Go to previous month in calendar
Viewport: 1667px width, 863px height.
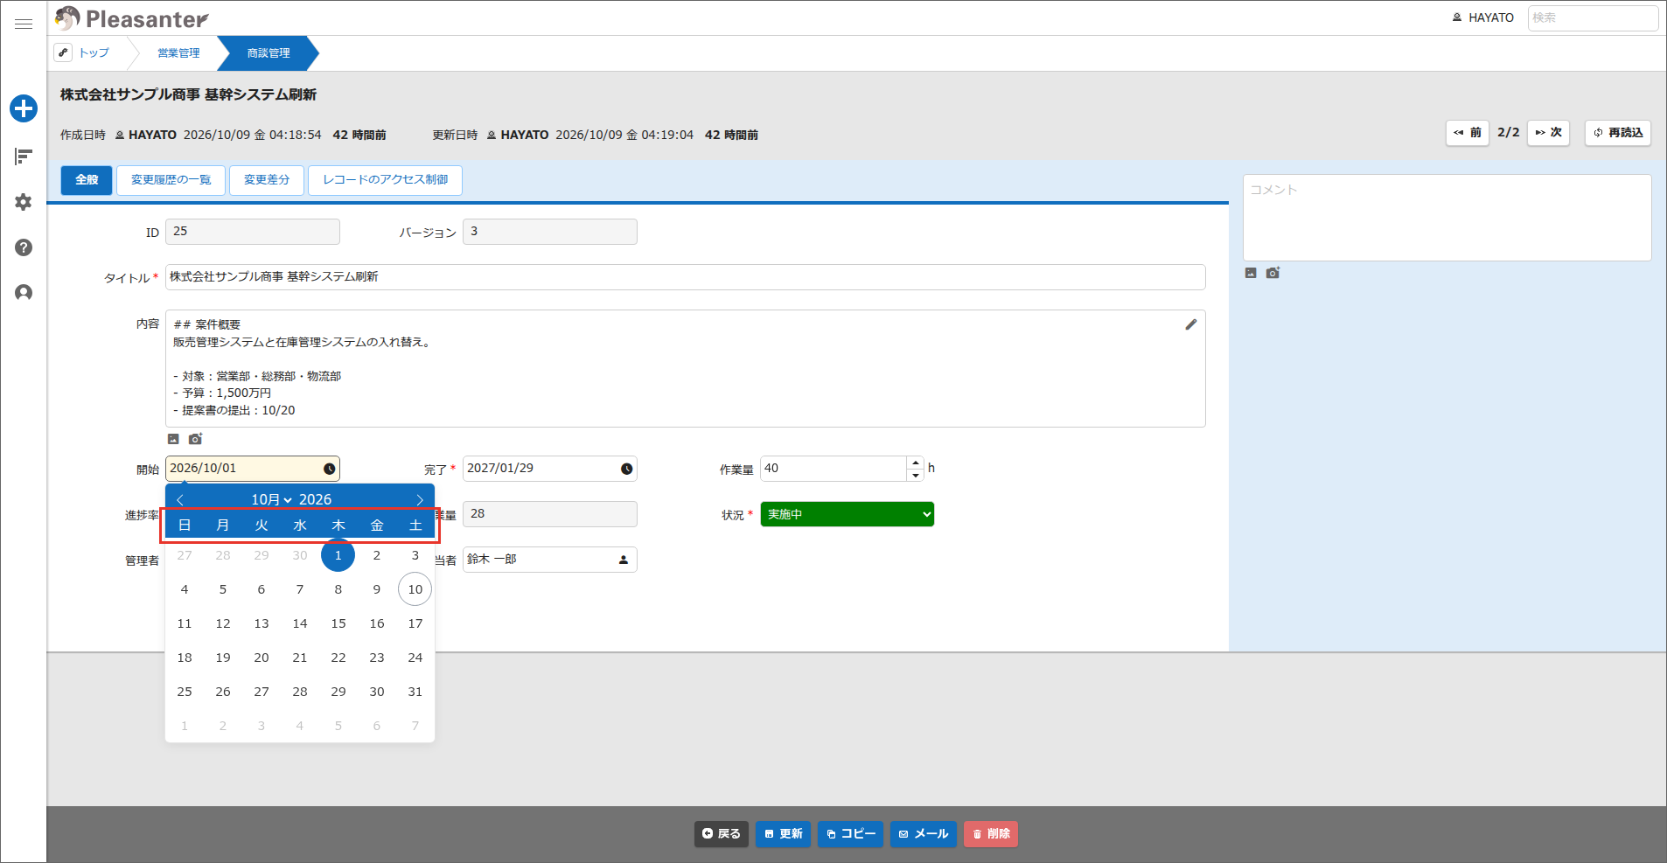click(180, 499)
